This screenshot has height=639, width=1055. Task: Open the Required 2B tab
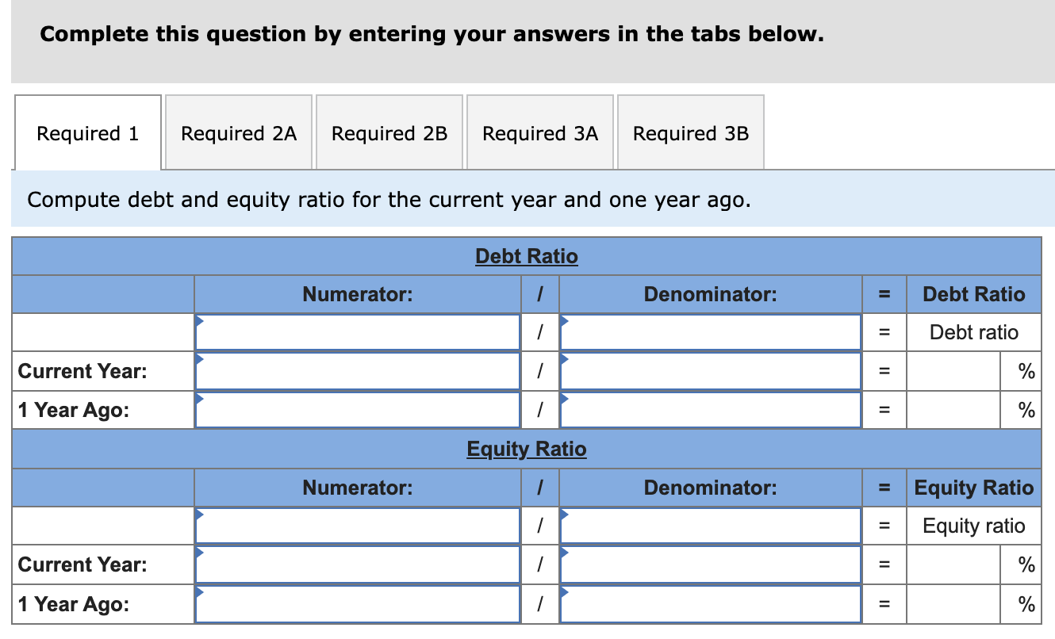pyautogui.click(x=389, y=132)
